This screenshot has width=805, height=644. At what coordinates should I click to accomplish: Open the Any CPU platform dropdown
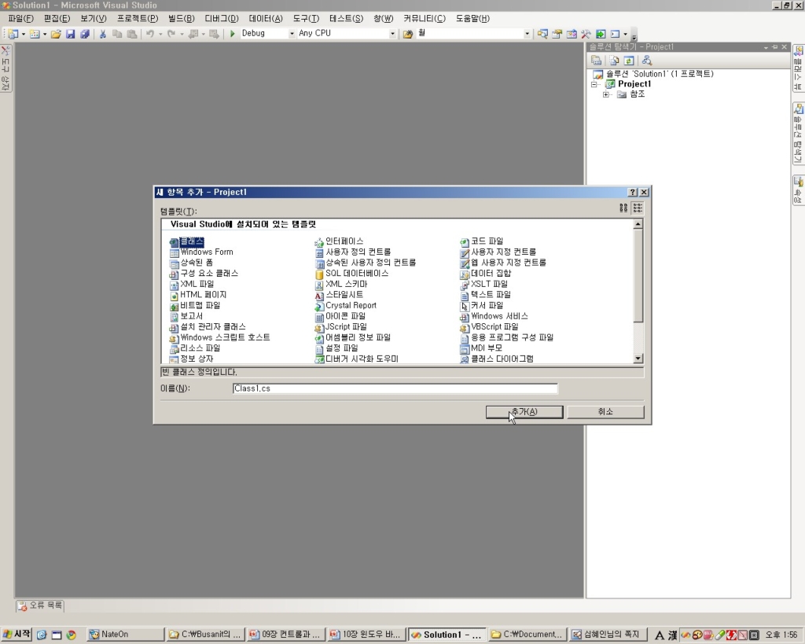392,34
